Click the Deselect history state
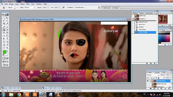Viewport: 173px width, 97px height. pos(141,27)
